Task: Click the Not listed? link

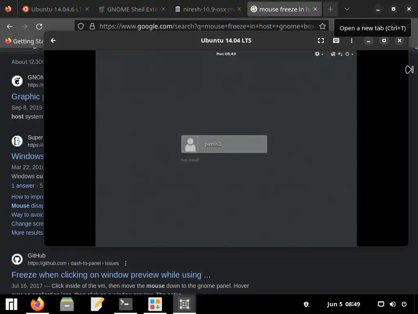Action: click(x=190, y=160)
